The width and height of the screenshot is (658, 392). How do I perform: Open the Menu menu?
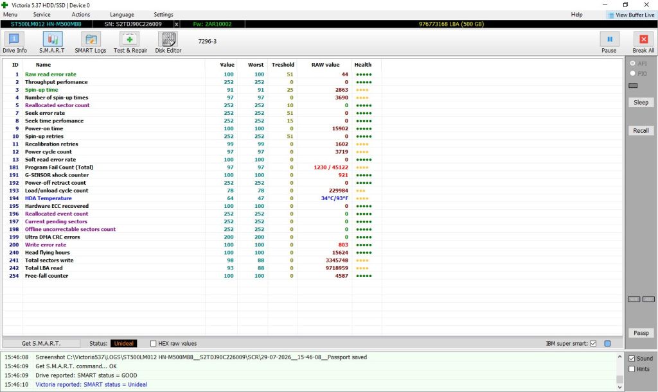10,15
